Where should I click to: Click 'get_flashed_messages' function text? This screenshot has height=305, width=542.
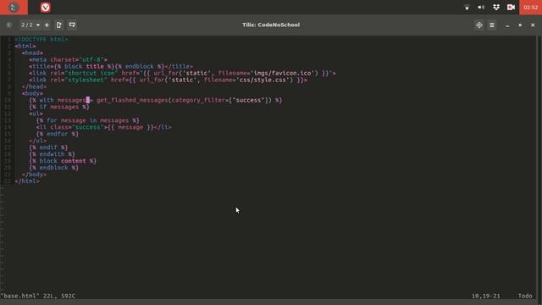132,100
